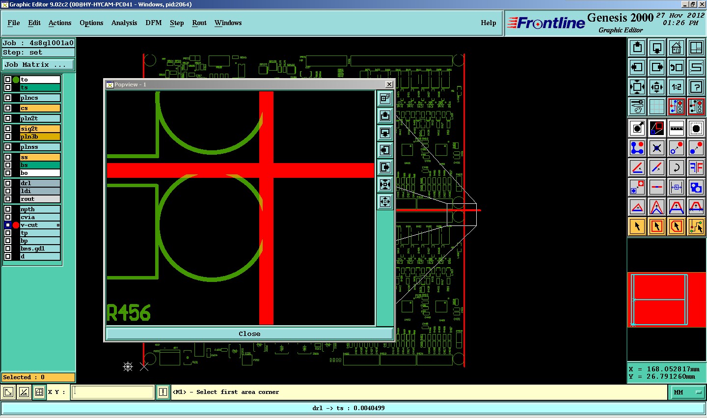Screen dimensions: 707x418
Task: Click the green to layer color dot
Action: coord(16,80)
